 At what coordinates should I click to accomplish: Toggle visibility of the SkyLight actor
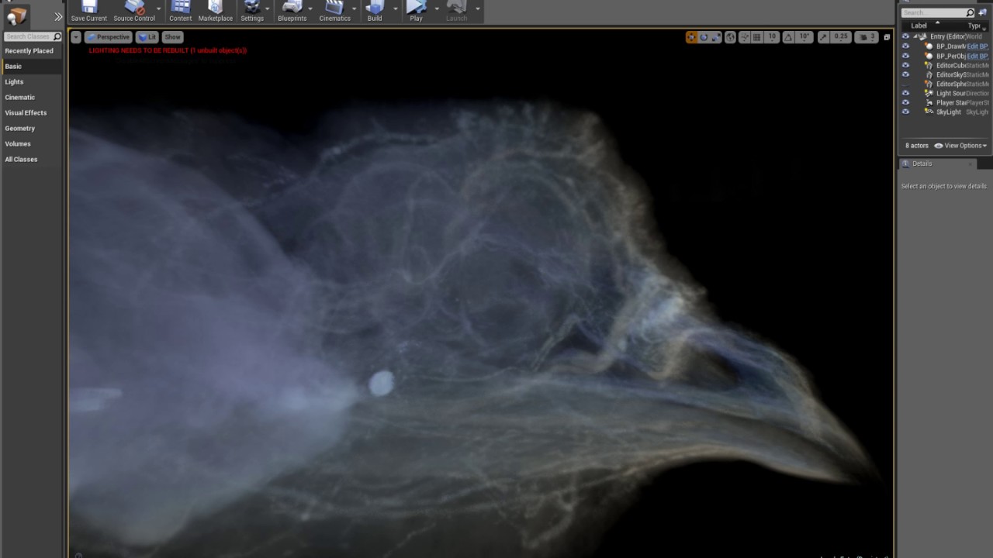pos(905,112)
